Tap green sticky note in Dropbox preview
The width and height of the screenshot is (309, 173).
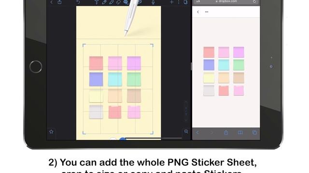tap(239, 65)
